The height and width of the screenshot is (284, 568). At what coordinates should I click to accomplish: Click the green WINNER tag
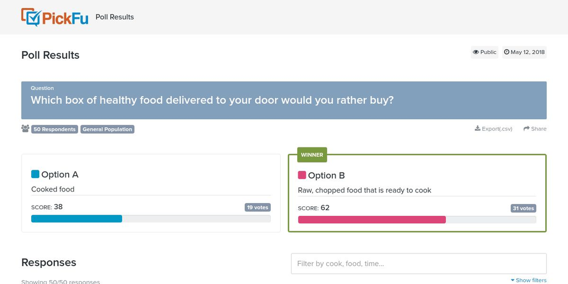point(312,155)
